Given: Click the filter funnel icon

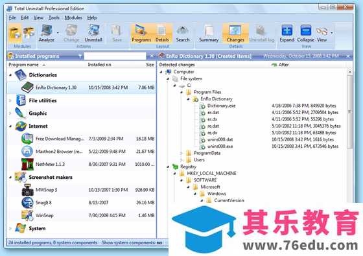Looking at the screenshot, I should point(80,56).
